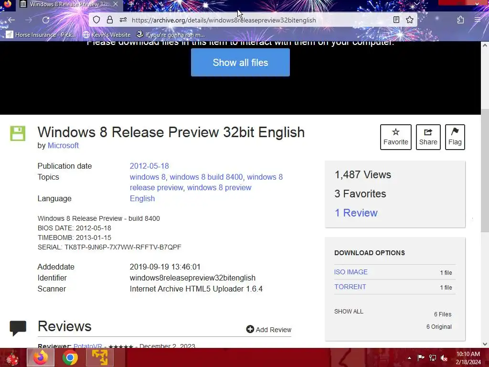Open the PotatoVR reviewer link
Screen dimensions: 489x367
pyautogui.click(x=88, y=346)
